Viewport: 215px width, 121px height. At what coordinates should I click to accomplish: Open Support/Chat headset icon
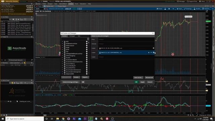[x=192, y=1]
